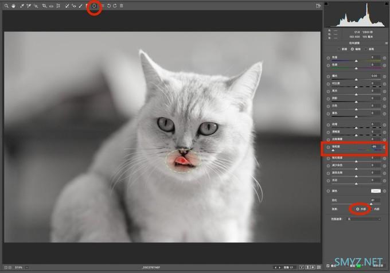This screenshot has height=273, width=390.
Task: Select the Hand tool
Action: tap(13, 6)
